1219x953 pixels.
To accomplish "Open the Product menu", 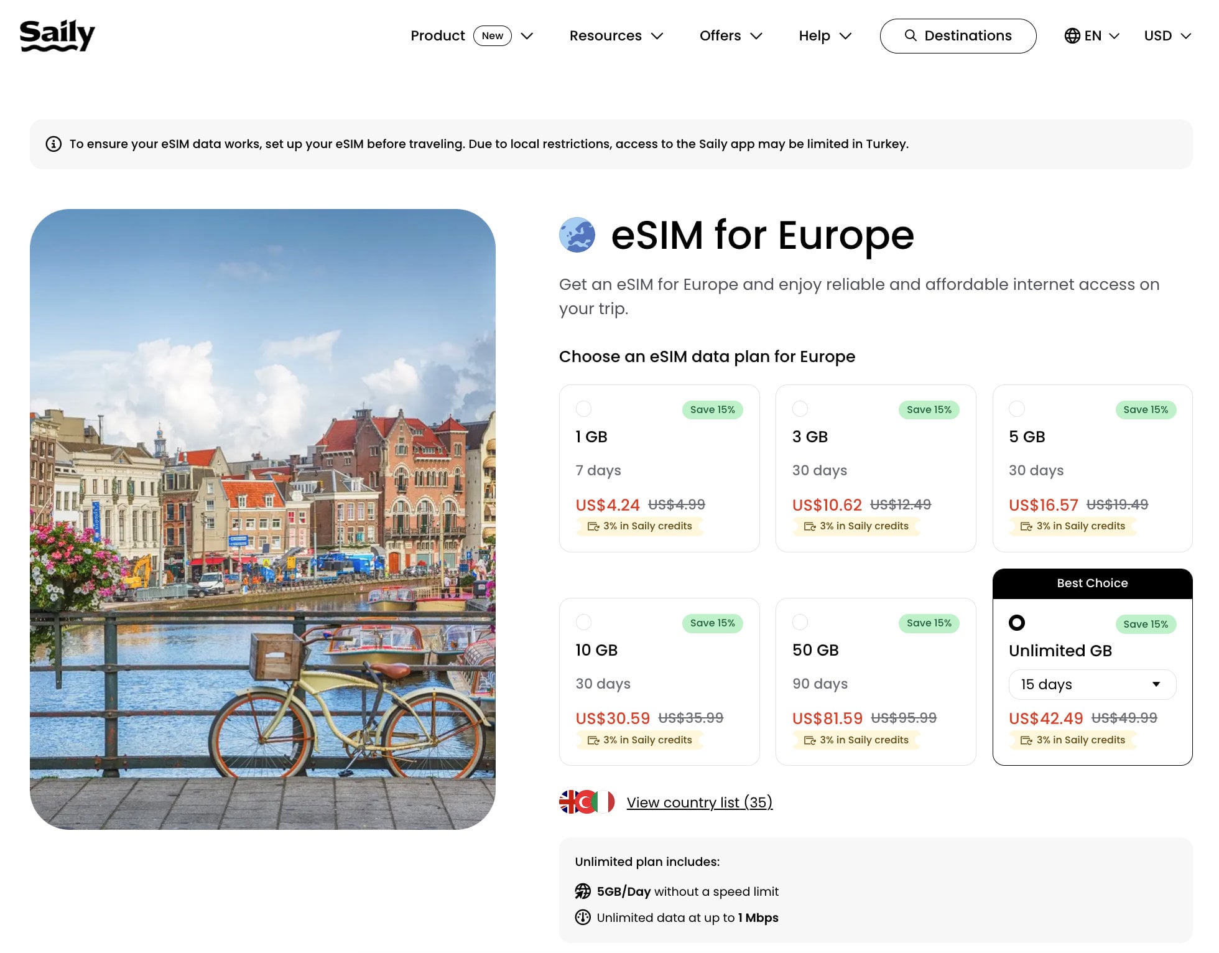I will pos(472,35).
